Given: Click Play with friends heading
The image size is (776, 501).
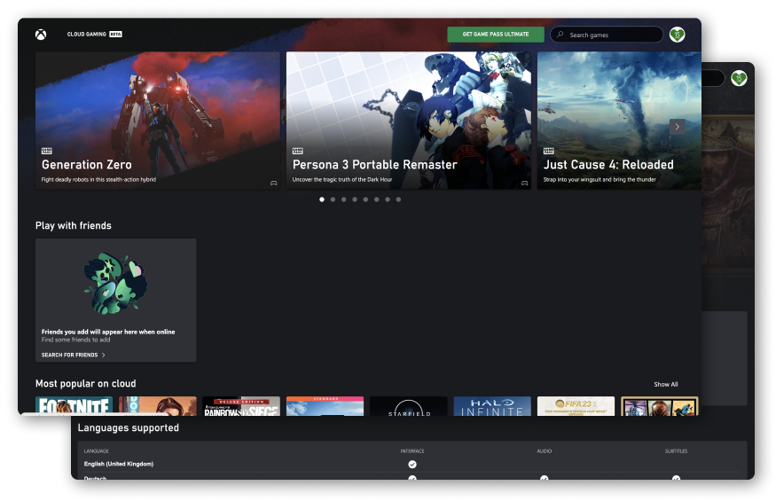Looking at the screenshot, I should click(74, 226).
